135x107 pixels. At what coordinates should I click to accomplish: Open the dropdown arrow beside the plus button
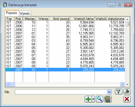pyautogui.click(x=93, y=99)
